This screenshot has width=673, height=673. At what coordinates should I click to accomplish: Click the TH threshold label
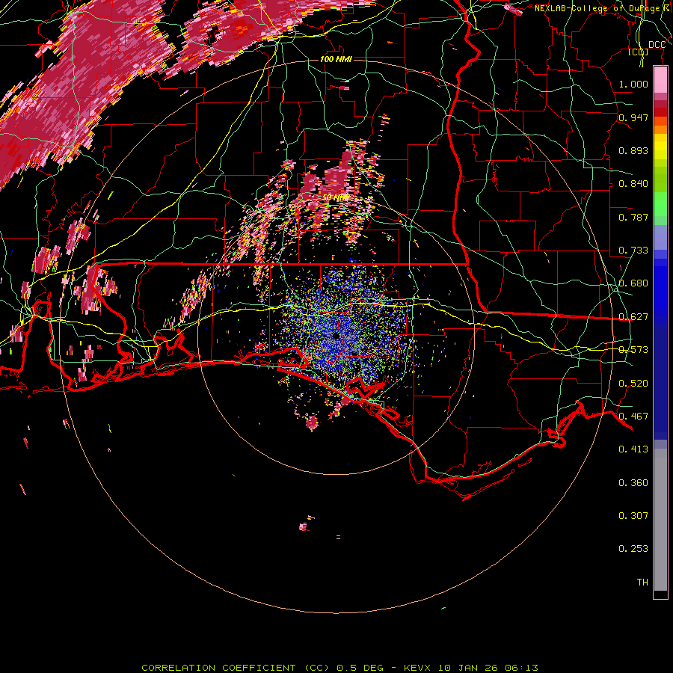pyautogui.click(x=642, y=583)
